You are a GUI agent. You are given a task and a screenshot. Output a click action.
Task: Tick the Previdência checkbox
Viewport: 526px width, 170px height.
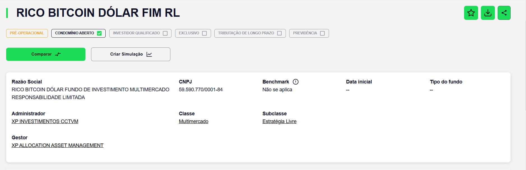322,33
